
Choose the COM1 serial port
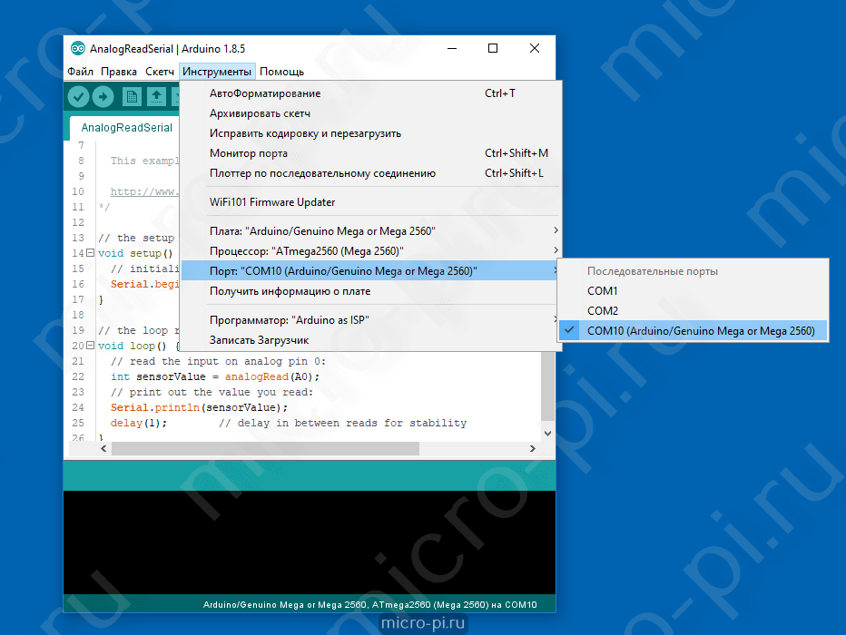pos(603,291)
